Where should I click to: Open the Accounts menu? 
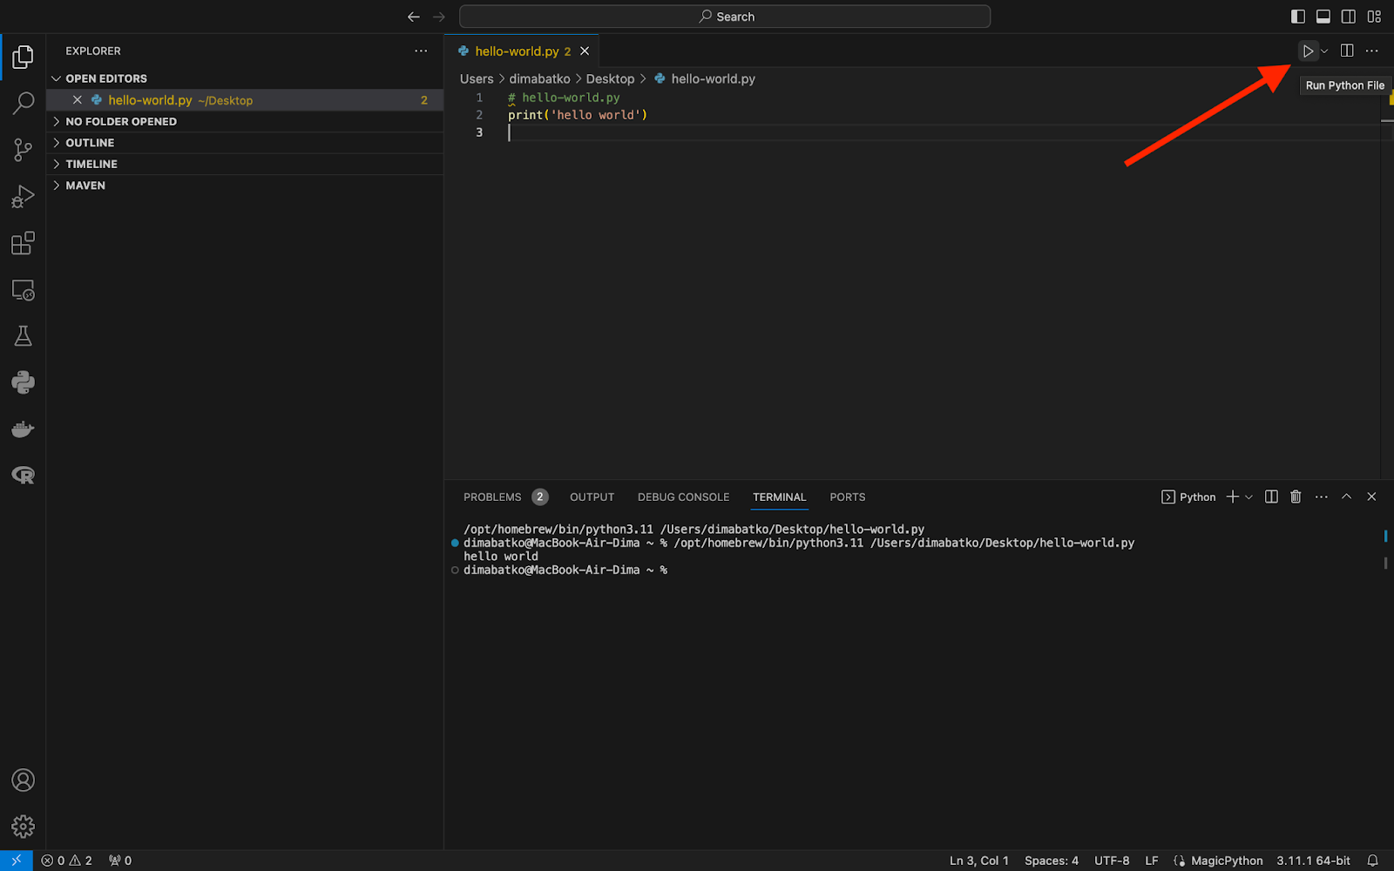click(x=23, y=780)
